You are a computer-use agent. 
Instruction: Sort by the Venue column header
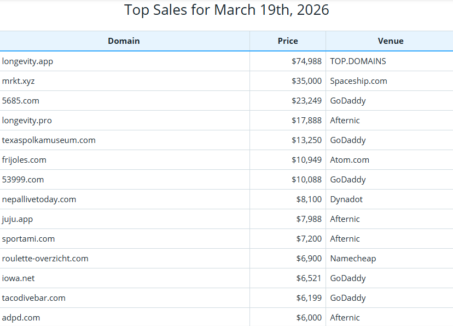(x=391, y=41)
